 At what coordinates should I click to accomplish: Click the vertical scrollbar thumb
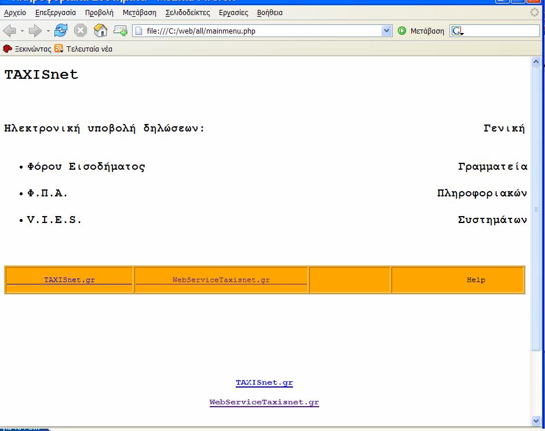point(536,209)
